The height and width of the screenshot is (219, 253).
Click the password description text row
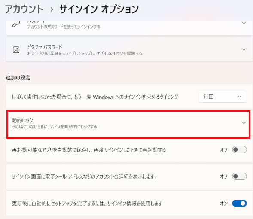point(64,27)
